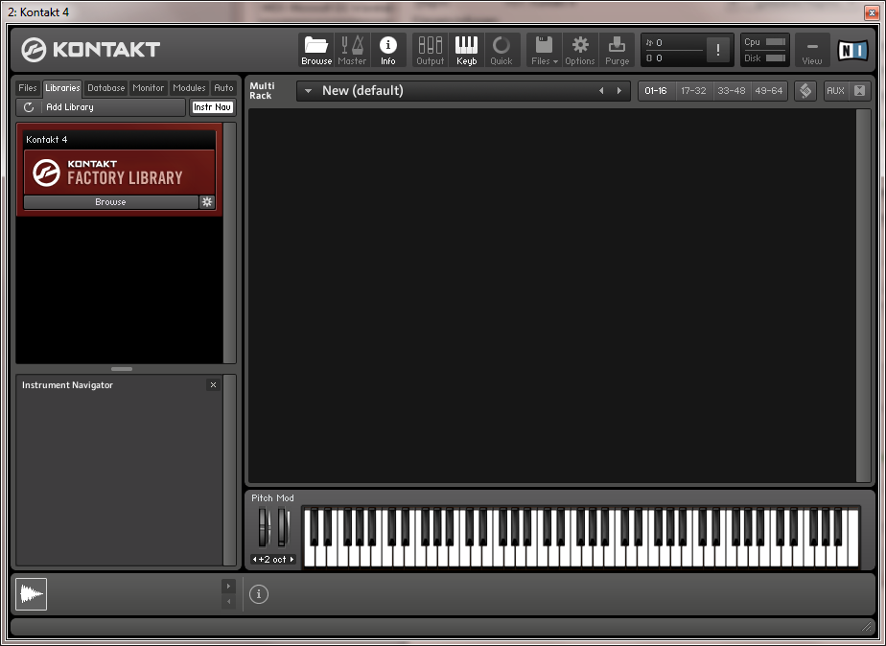Select the 17-32 rack page
This screenshot has height=646, width=886.
click(693, 91)
